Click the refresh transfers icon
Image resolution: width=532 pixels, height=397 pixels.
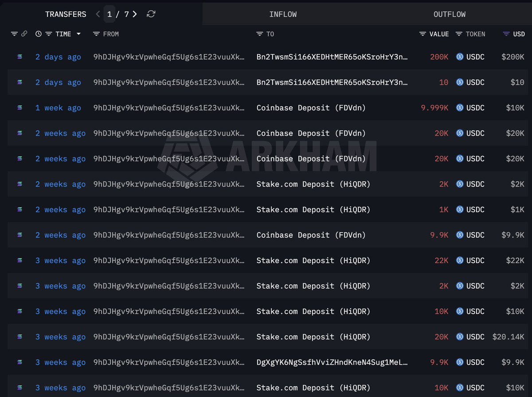tap(151, 14)
